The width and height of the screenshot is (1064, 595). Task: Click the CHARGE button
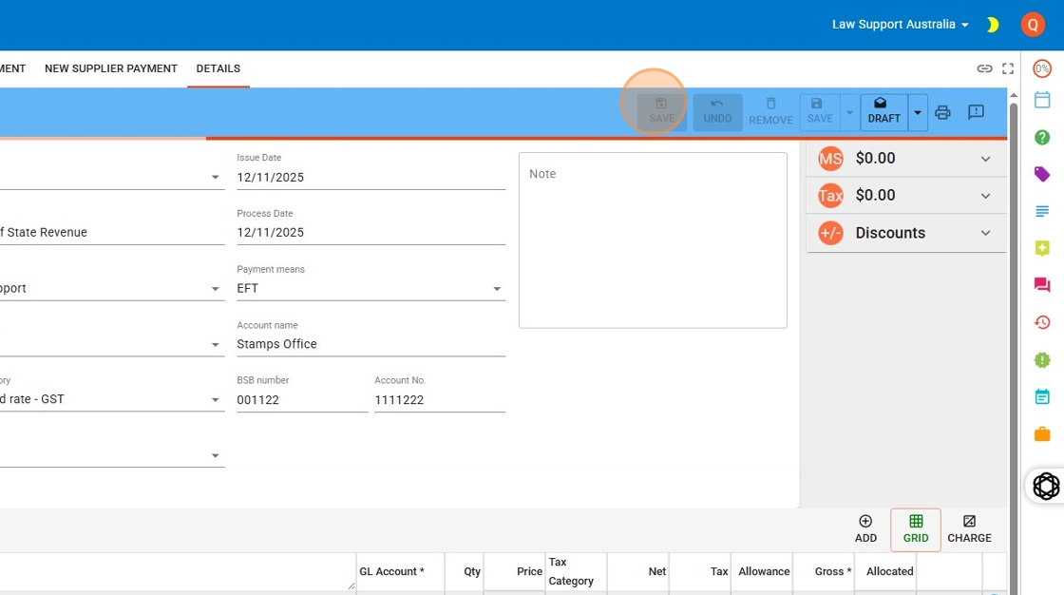[969, 529]
